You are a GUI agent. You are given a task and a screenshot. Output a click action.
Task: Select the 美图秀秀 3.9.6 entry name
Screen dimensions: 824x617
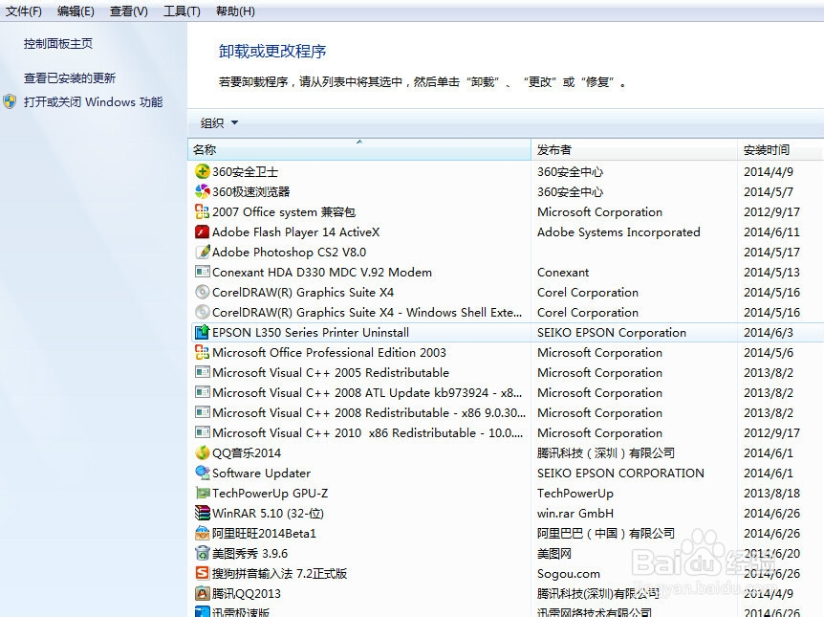tap(250, 553)
